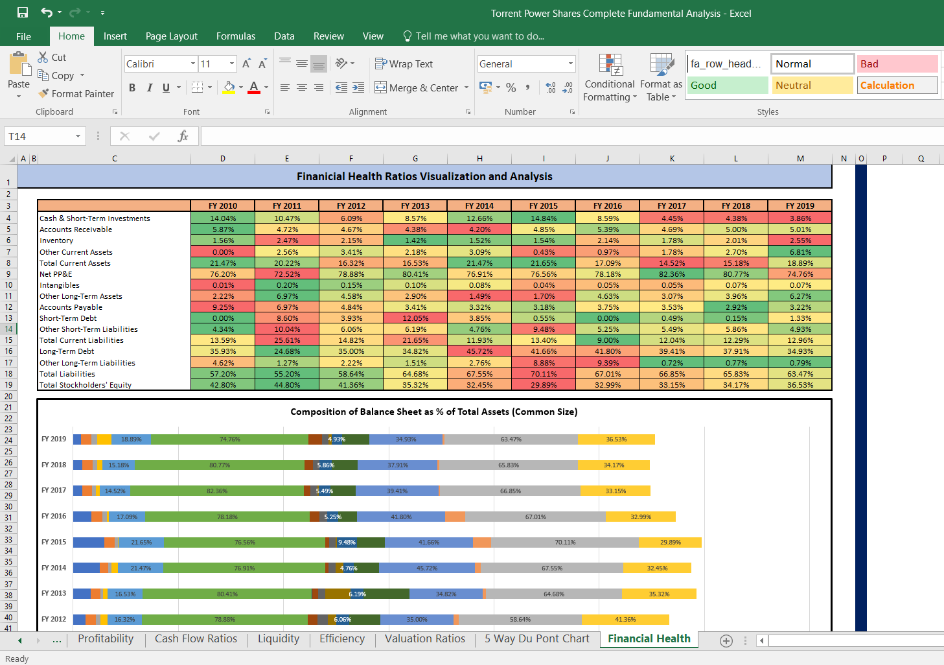Open the General number format dropdown
The width and height of the screenshot is (944, 665).
571,64
